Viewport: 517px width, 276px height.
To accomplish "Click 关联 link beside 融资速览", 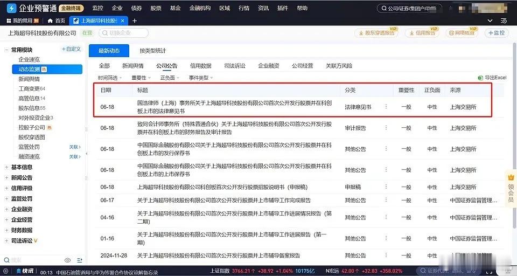I will pyautogui.click(x=75, y=156).
